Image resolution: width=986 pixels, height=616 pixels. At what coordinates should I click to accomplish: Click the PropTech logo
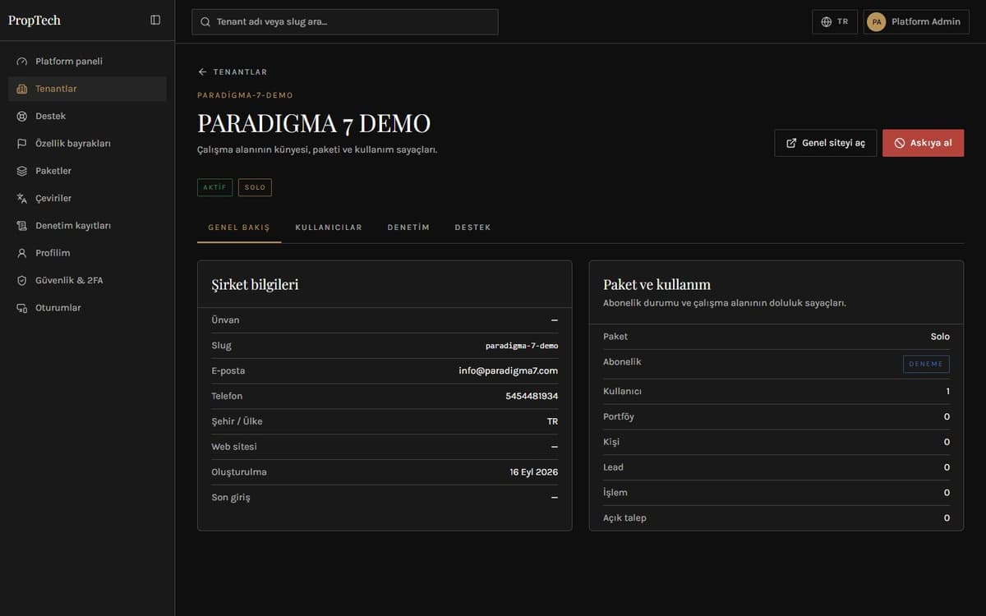pyautogui.click(x=35, y=21)
